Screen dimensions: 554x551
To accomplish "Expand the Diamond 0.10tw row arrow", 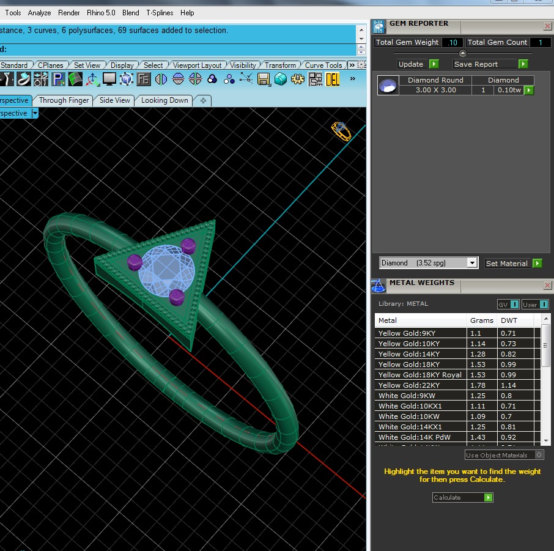I will click(528, 90).
